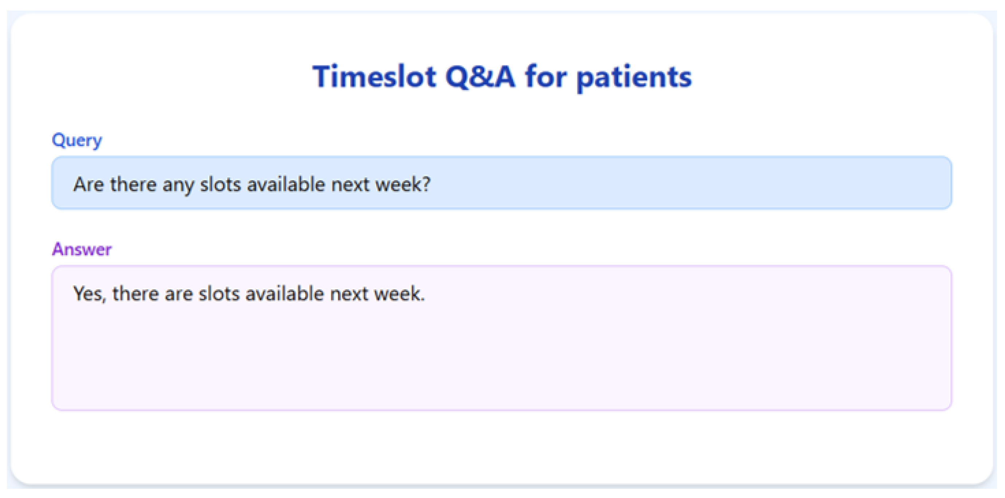Click the "Timeslot Q&A for patients" heading

click(502, 77)
